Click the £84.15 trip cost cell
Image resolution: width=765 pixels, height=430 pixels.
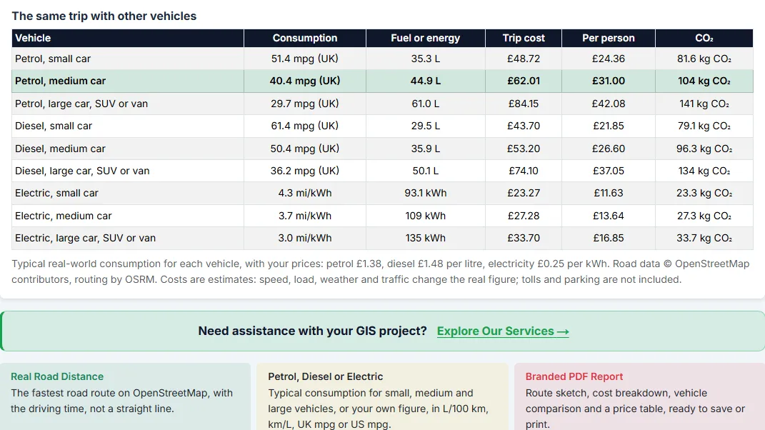point(524,104)
